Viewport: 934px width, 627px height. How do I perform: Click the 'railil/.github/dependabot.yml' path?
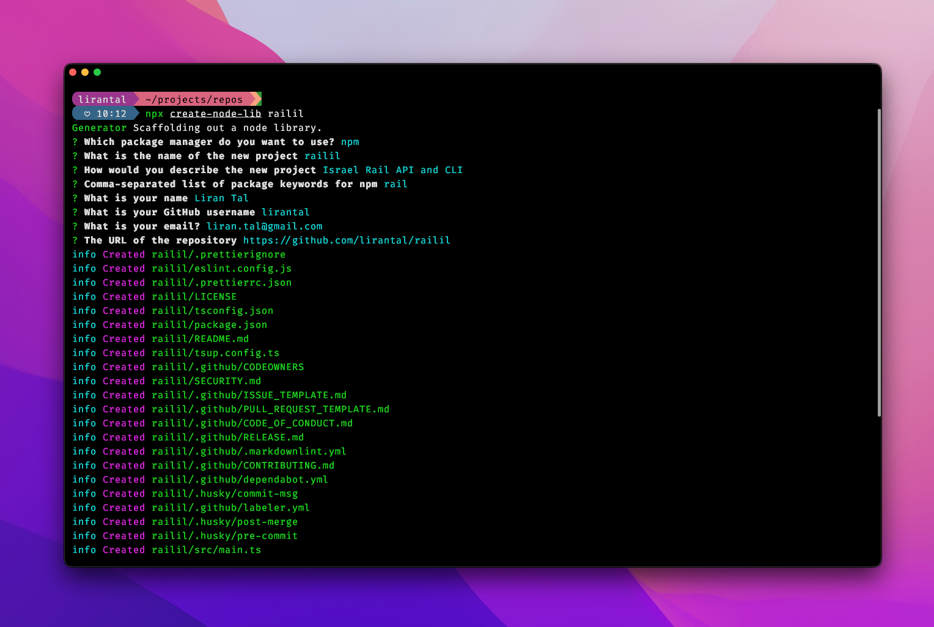[240, 480]
